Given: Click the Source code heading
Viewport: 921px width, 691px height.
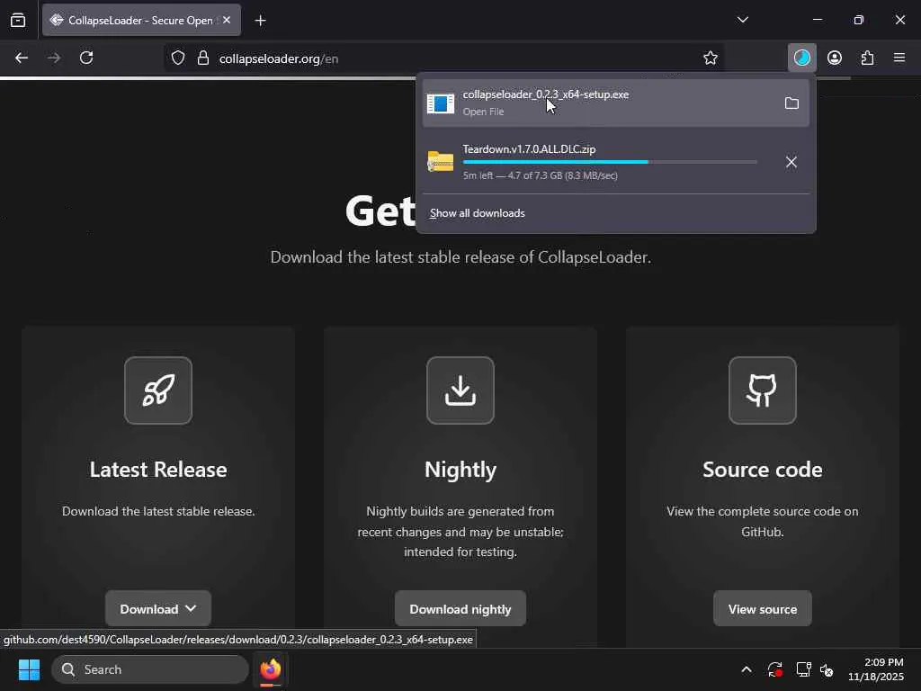Looking at the screenshot, I should (763, 470).
